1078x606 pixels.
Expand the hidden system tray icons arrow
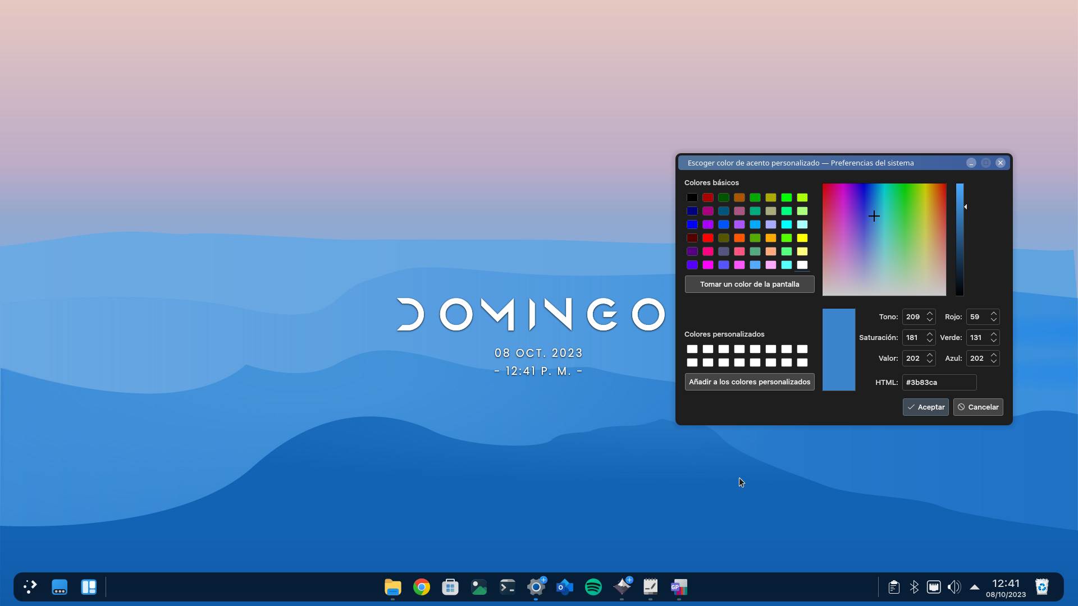coord(975,587)
